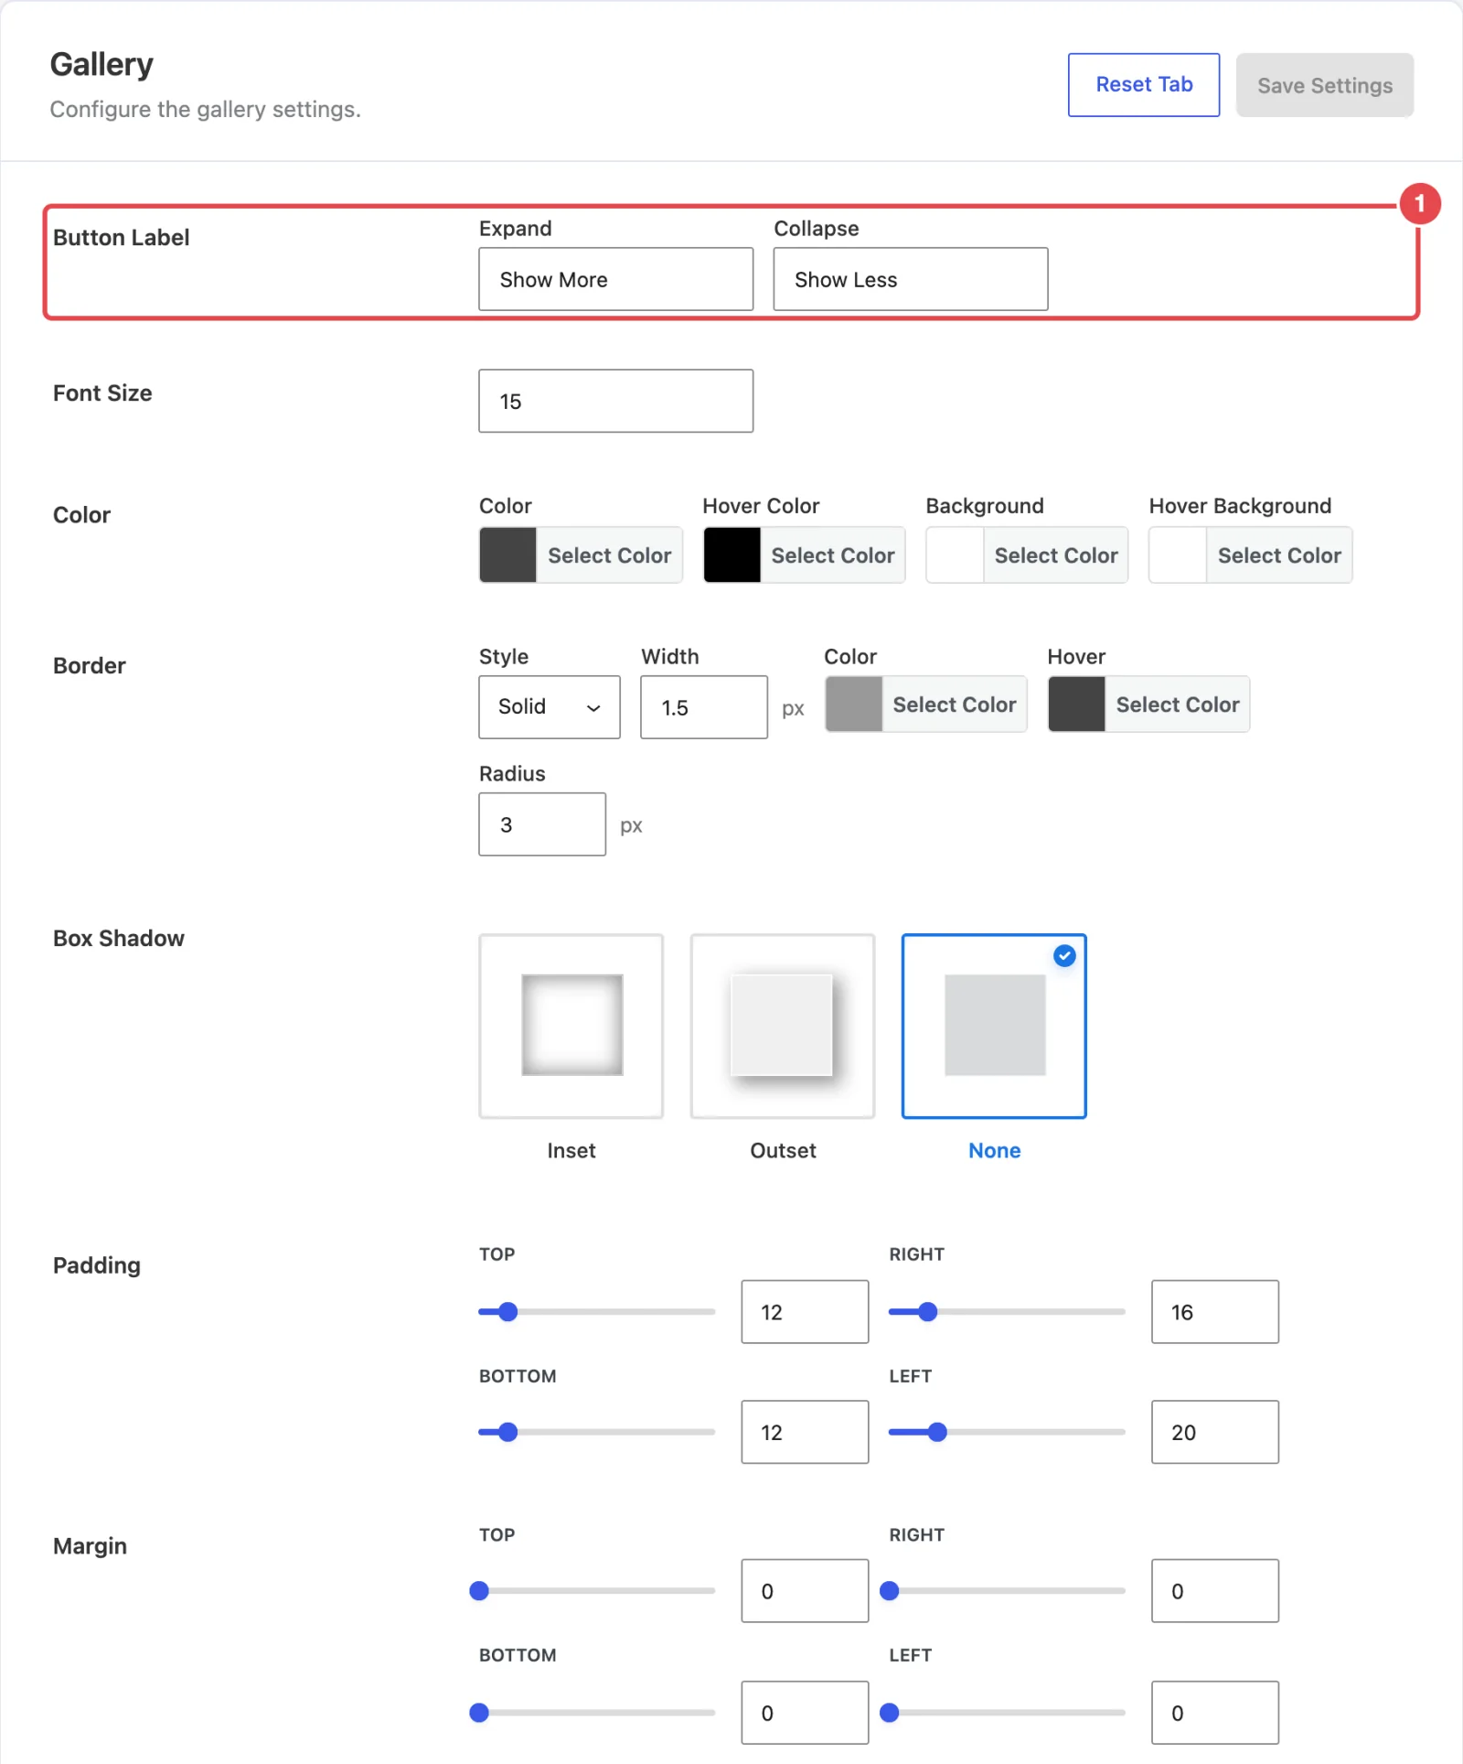Edit the Margin Right value field
Image resolution: width=1463 pixels, height=1764 pixels.
click(x=1214, y=1591)
